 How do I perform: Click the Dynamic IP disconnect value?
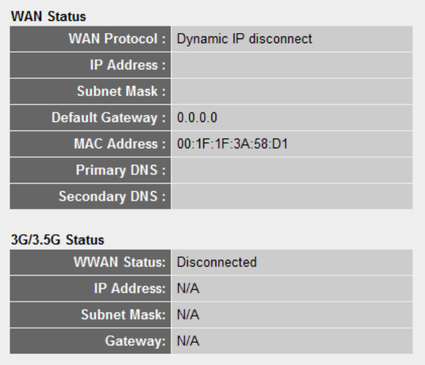click(x=244, y=39)
